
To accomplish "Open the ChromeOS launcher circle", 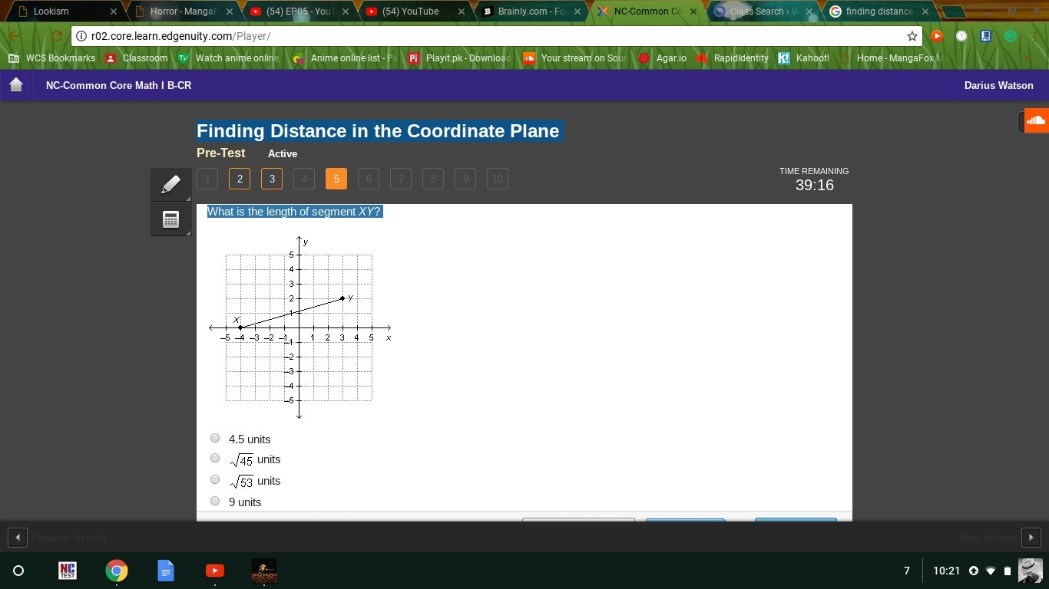I will [x=18, y=571].
